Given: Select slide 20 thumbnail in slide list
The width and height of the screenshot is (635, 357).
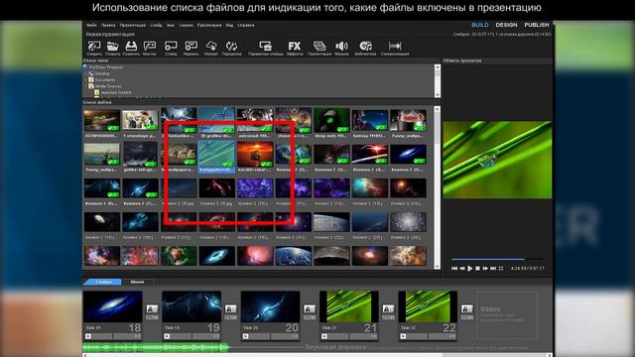Looking at the screenshot, I should [x=270, y=306].
